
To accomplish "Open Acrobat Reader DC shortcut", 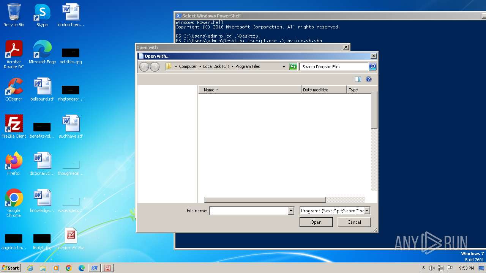I will (x=14, y=55).
